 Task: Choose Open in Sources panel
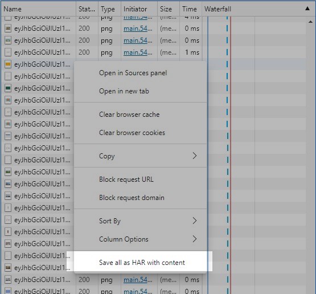[x=133, y=73]
